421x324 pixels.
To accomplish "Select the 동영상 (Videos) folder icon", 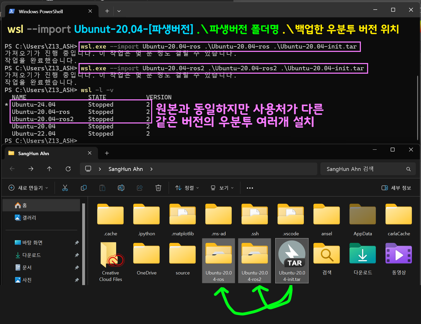I will pos(399,253).
